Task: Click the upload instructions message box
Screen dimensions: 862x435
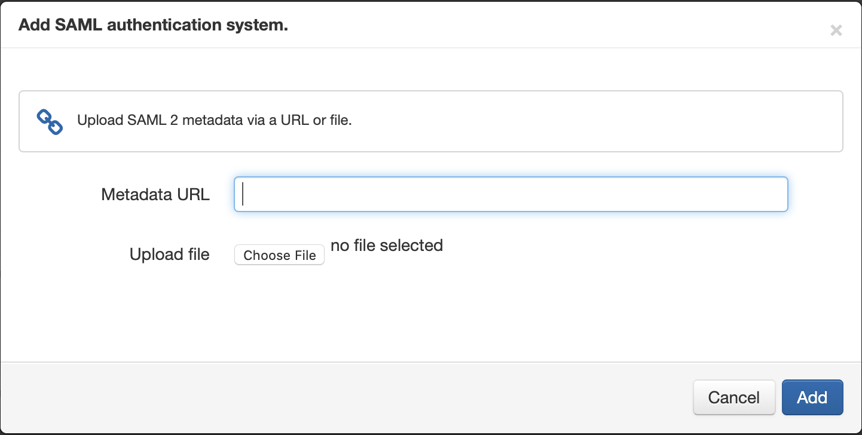Action: (430, 121)
